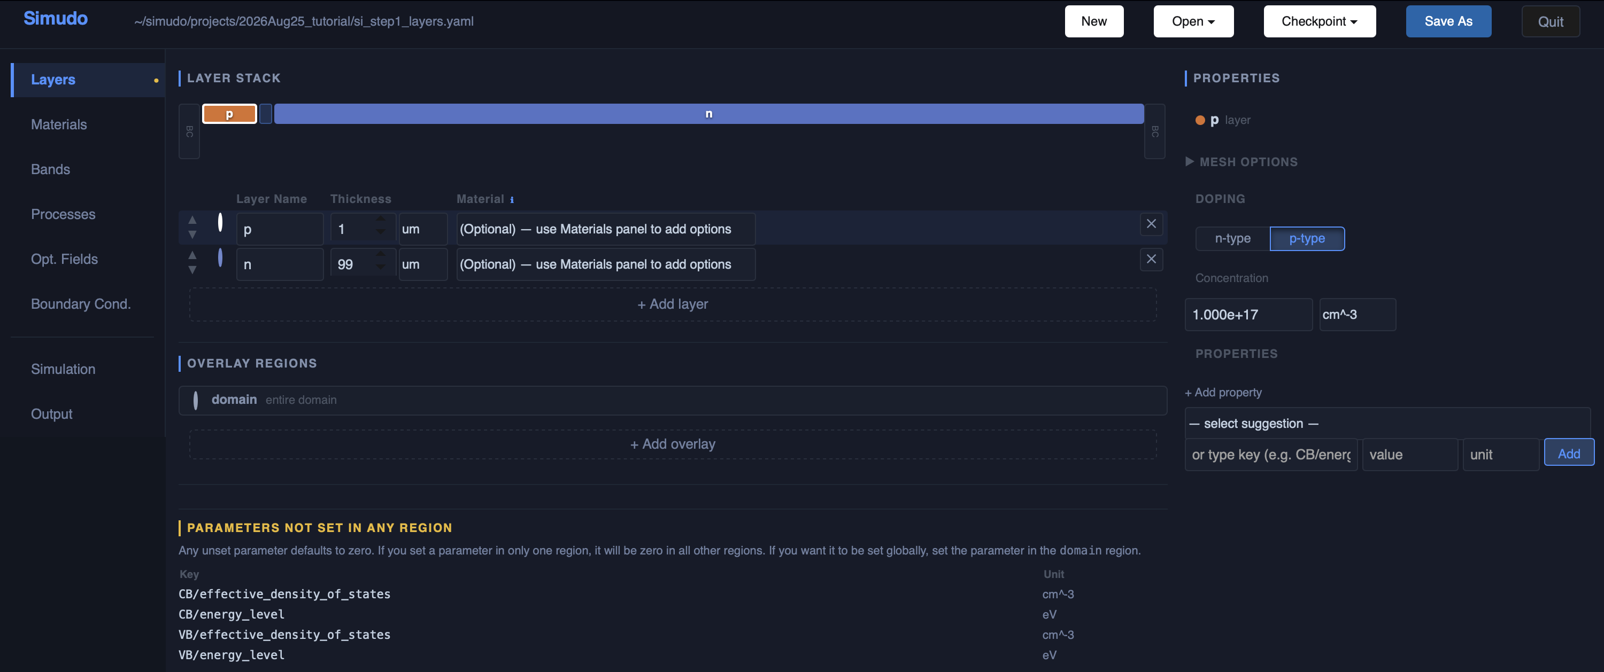Click the property key input field
Screen dimensions: 1604x672
[1271, 455]
